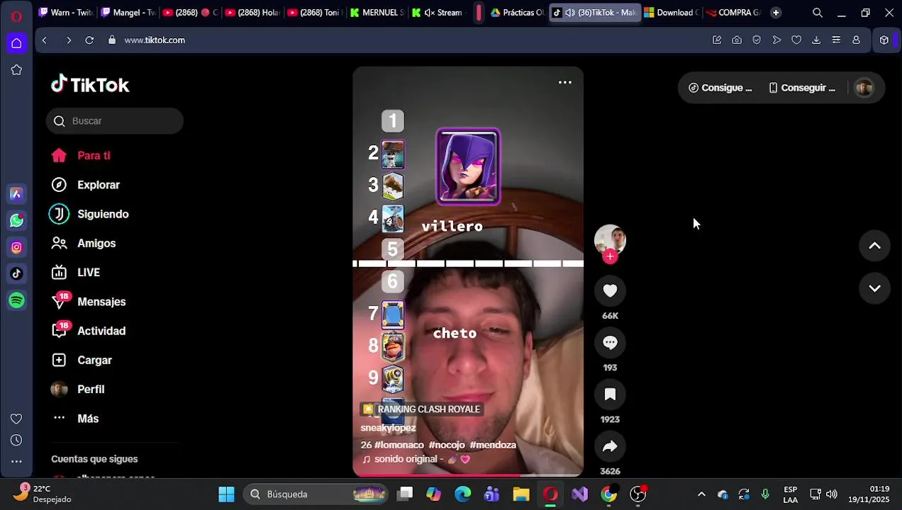This screenshot has width=902, height=510.
Task: Open Opera home start page button
Action: pyautogui.click(x=16, y=43)
